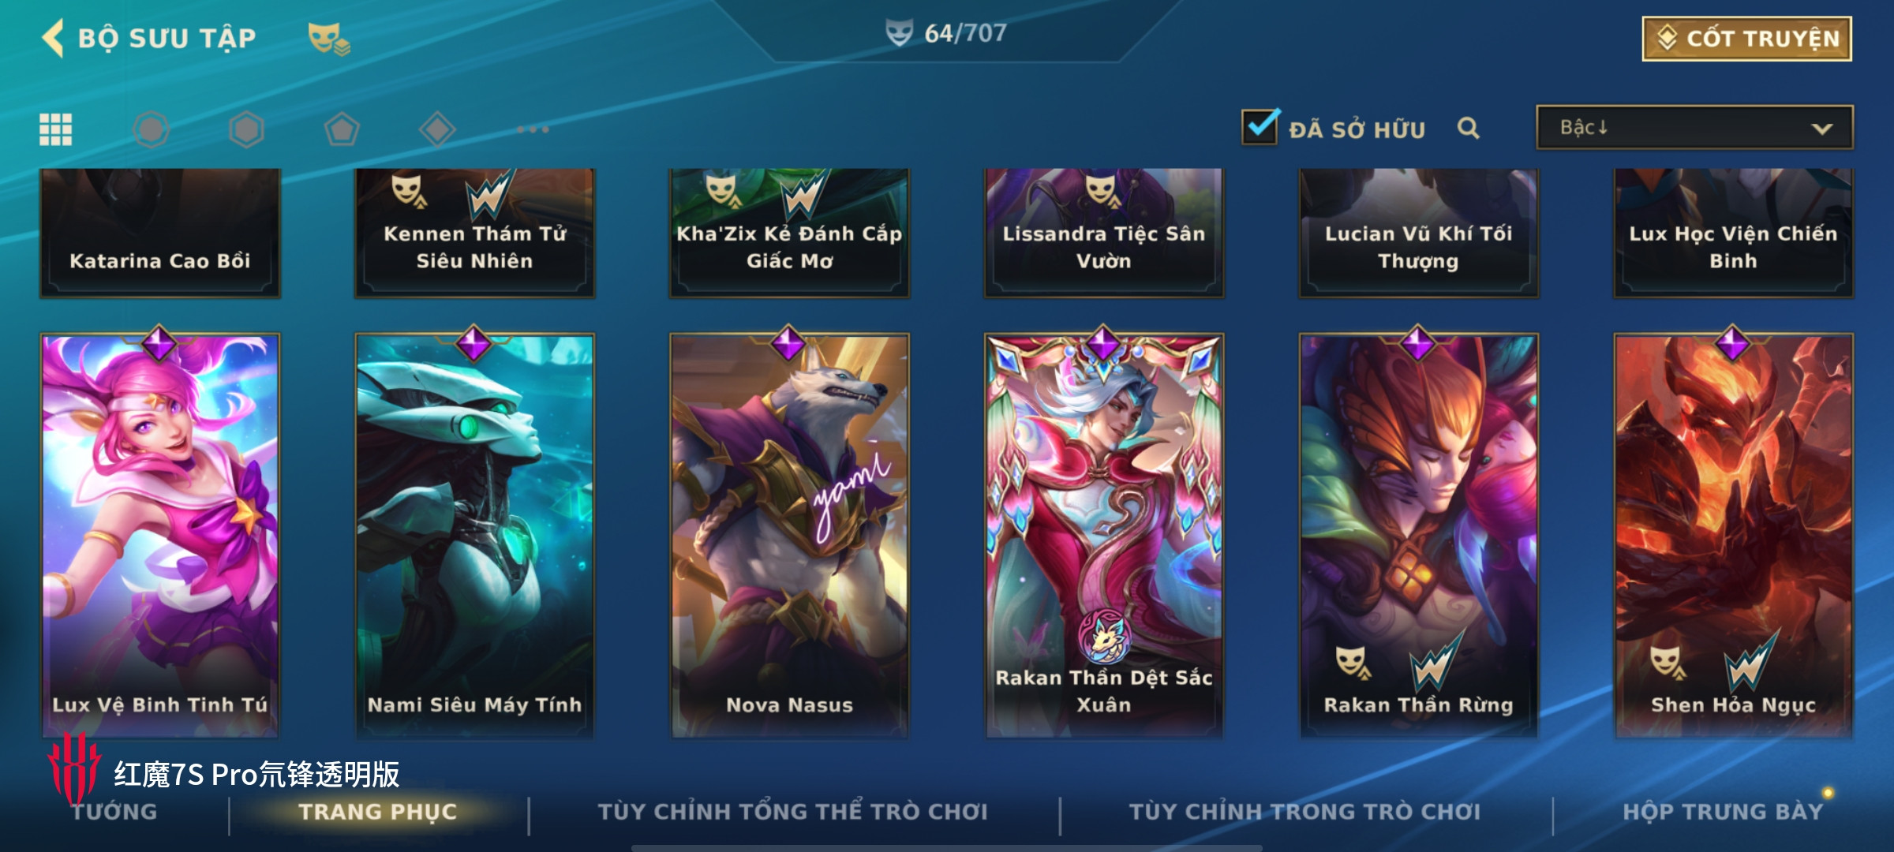Switch to Tùy Chỉnh Tổng Thể Trò Chơi

point(792,812)
